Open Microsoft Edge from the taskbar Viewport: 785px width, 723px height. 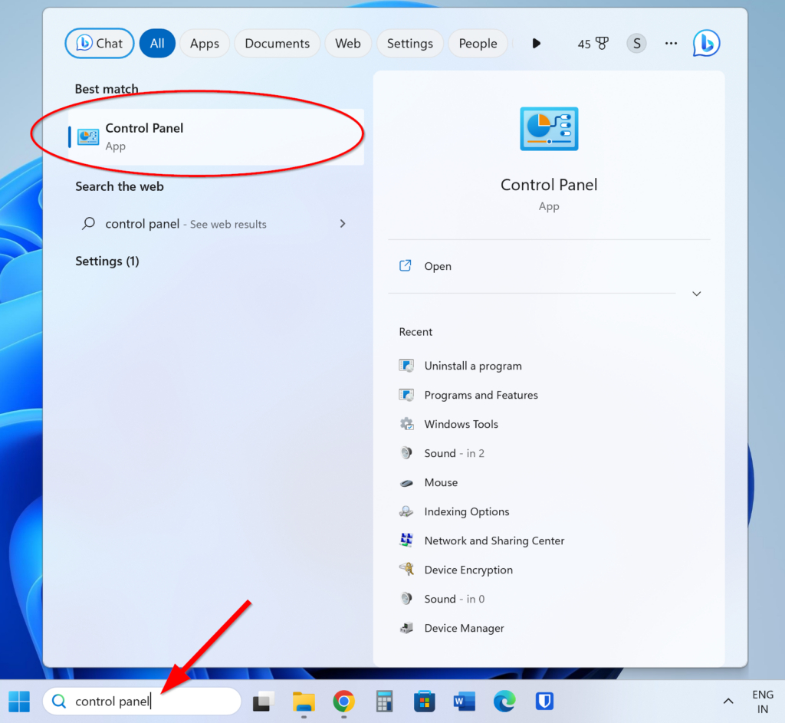(504, 701)
